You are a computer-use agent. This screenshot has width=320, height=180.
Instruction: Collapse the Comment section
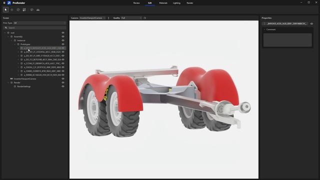pos(264,29)
